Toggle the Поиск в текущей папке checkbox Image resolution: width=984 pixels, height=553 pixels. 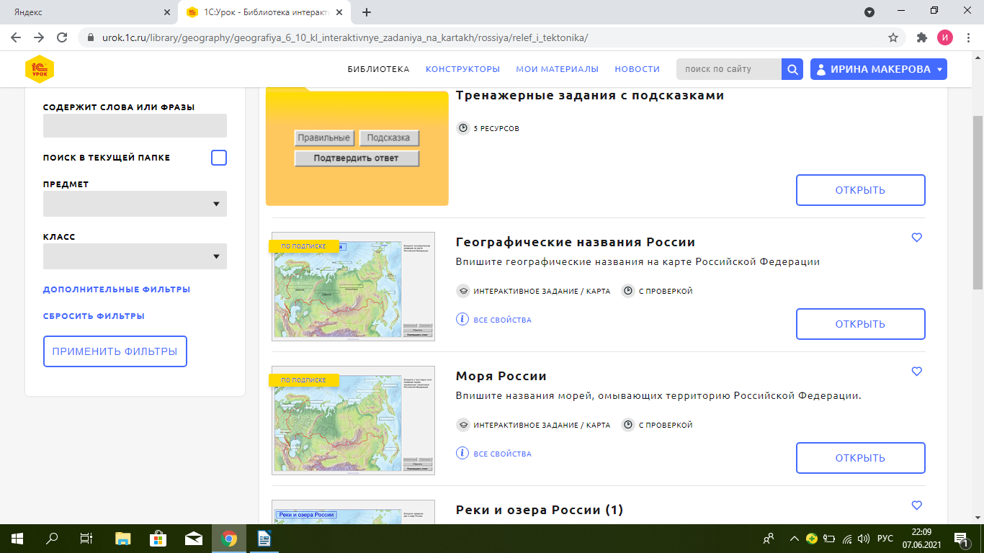(219, 158)
